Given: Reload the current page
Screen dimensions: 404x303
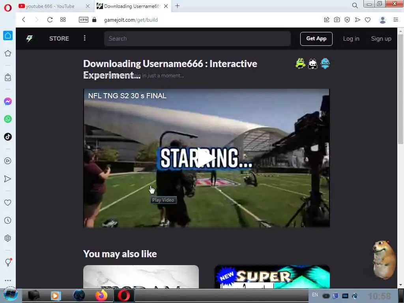Looking at the screenshot, I should pos(50,20).
